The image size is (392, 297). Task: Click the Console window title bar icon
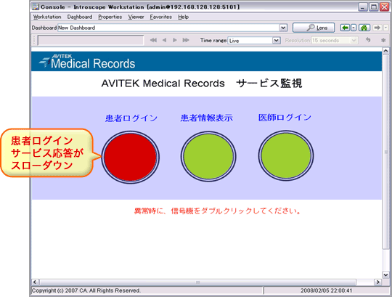coord(36,7)
